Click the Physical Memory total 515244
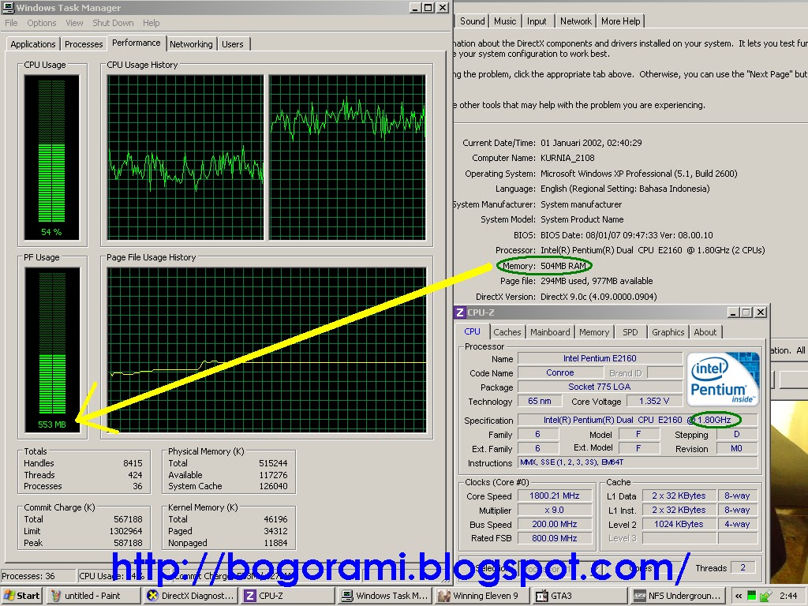The height and width of the screenshot is (606, 808). [x=274, y=463]
